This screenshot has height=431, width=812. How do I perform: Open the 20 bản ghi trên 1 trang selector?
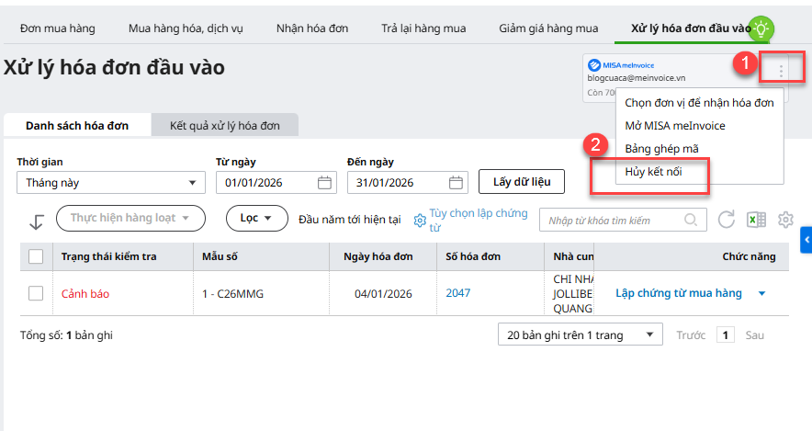[x=580, y=335]
